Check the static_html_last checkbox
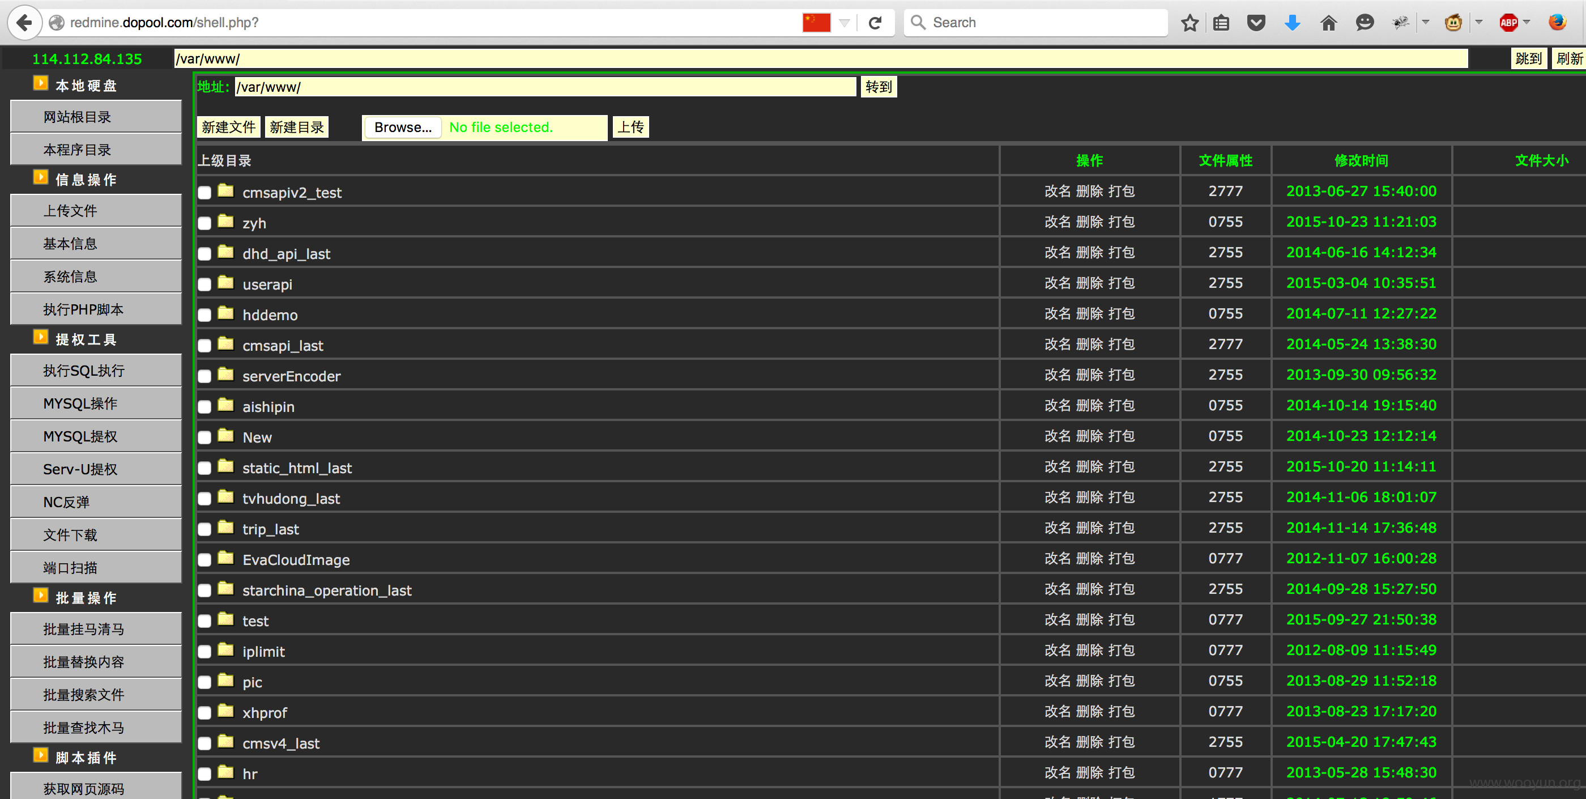 204,468
